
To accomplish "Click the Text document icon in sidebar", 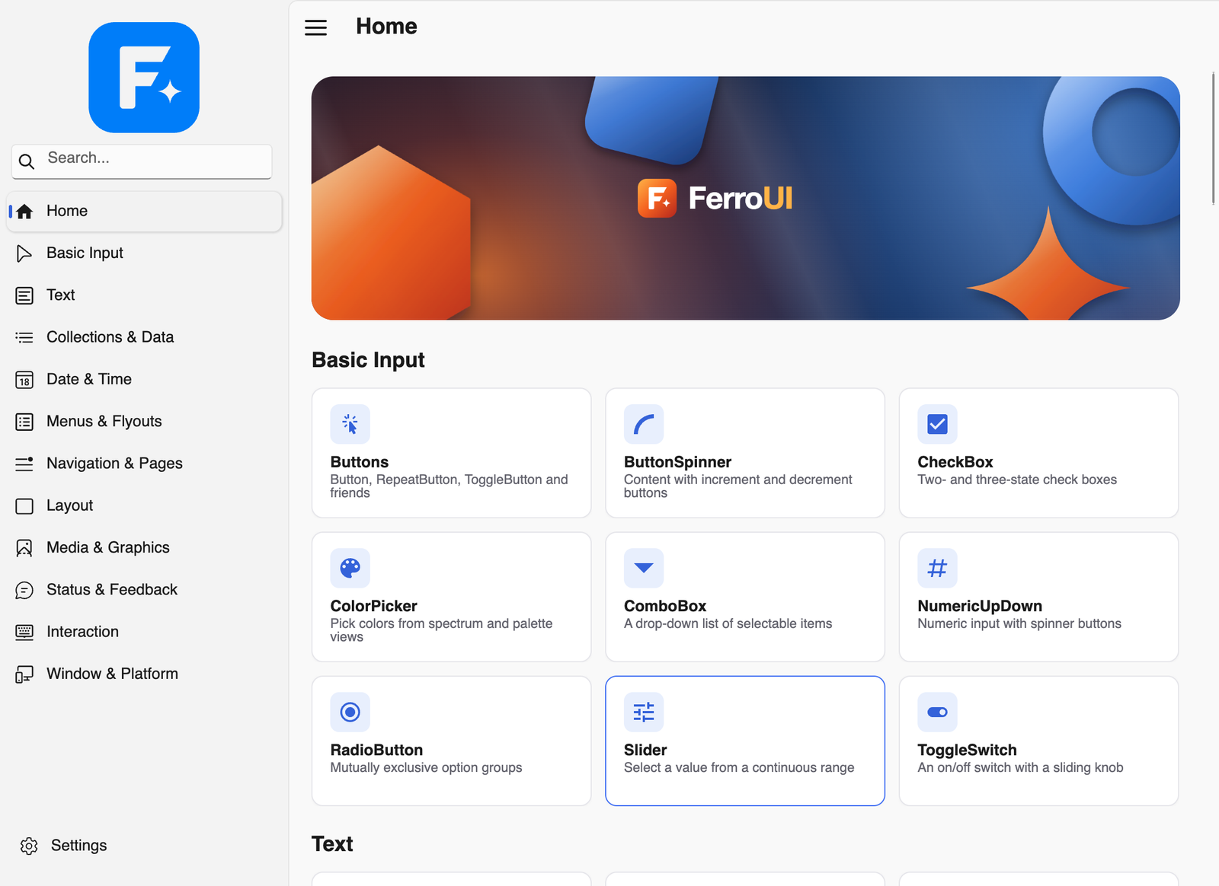I will (24, 295).
